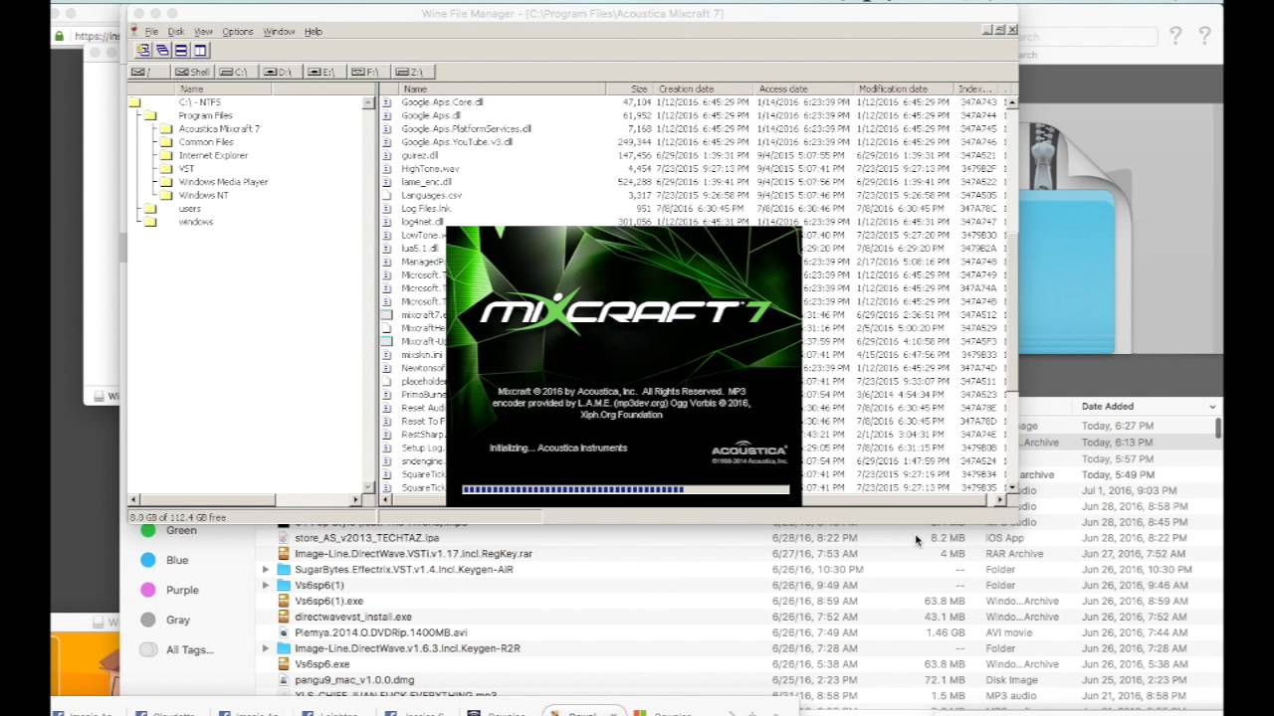Select pangu9_mac_v1.0.0.dmg in Finder
Image resolution: width=1274 pixels, height=716 pixels.
(x=354, y=680)
